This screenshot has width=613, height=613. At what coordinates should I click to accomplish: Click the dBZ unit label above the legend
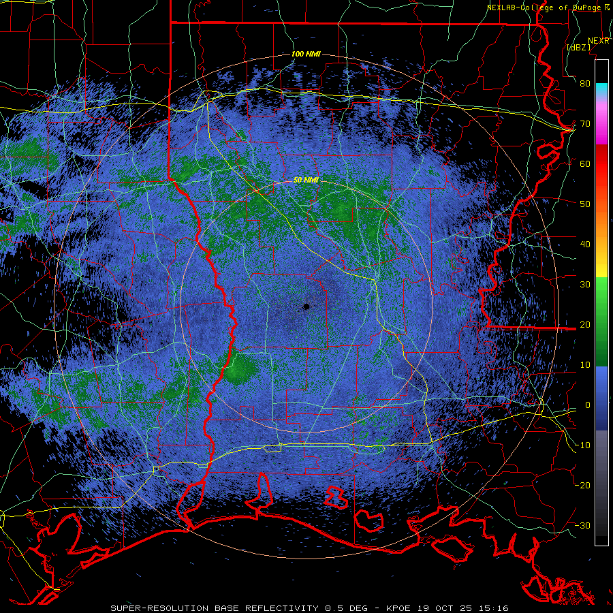(579, 47)
